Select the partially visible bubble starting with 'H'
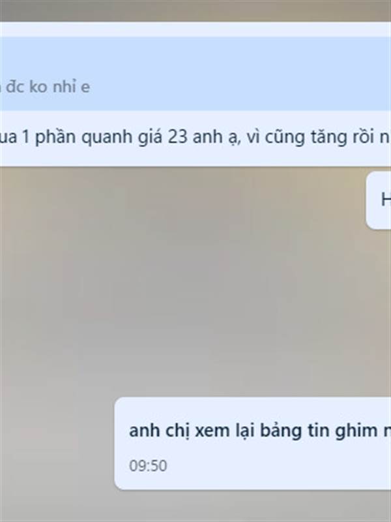This screenshot has width=391, height=522. [x=379, y=200]
